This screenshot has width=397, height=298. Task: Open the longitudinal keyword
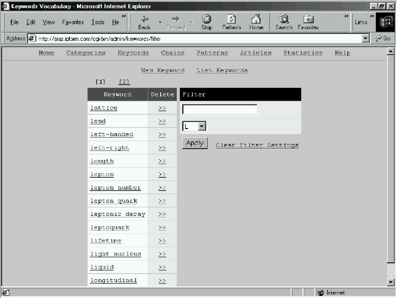coord(113,280)
